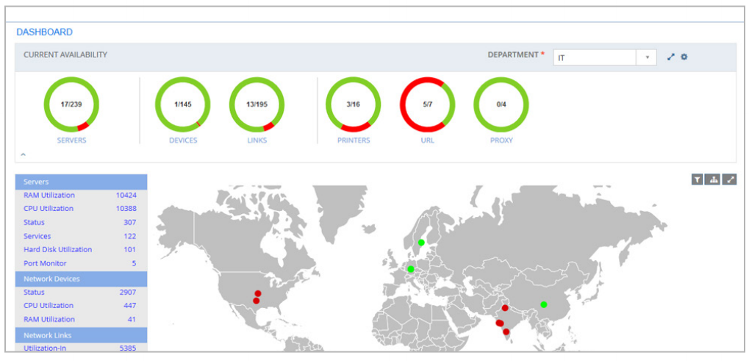
Task: Click the Printers 3/16 donut chart
Action: click(353, 104)
